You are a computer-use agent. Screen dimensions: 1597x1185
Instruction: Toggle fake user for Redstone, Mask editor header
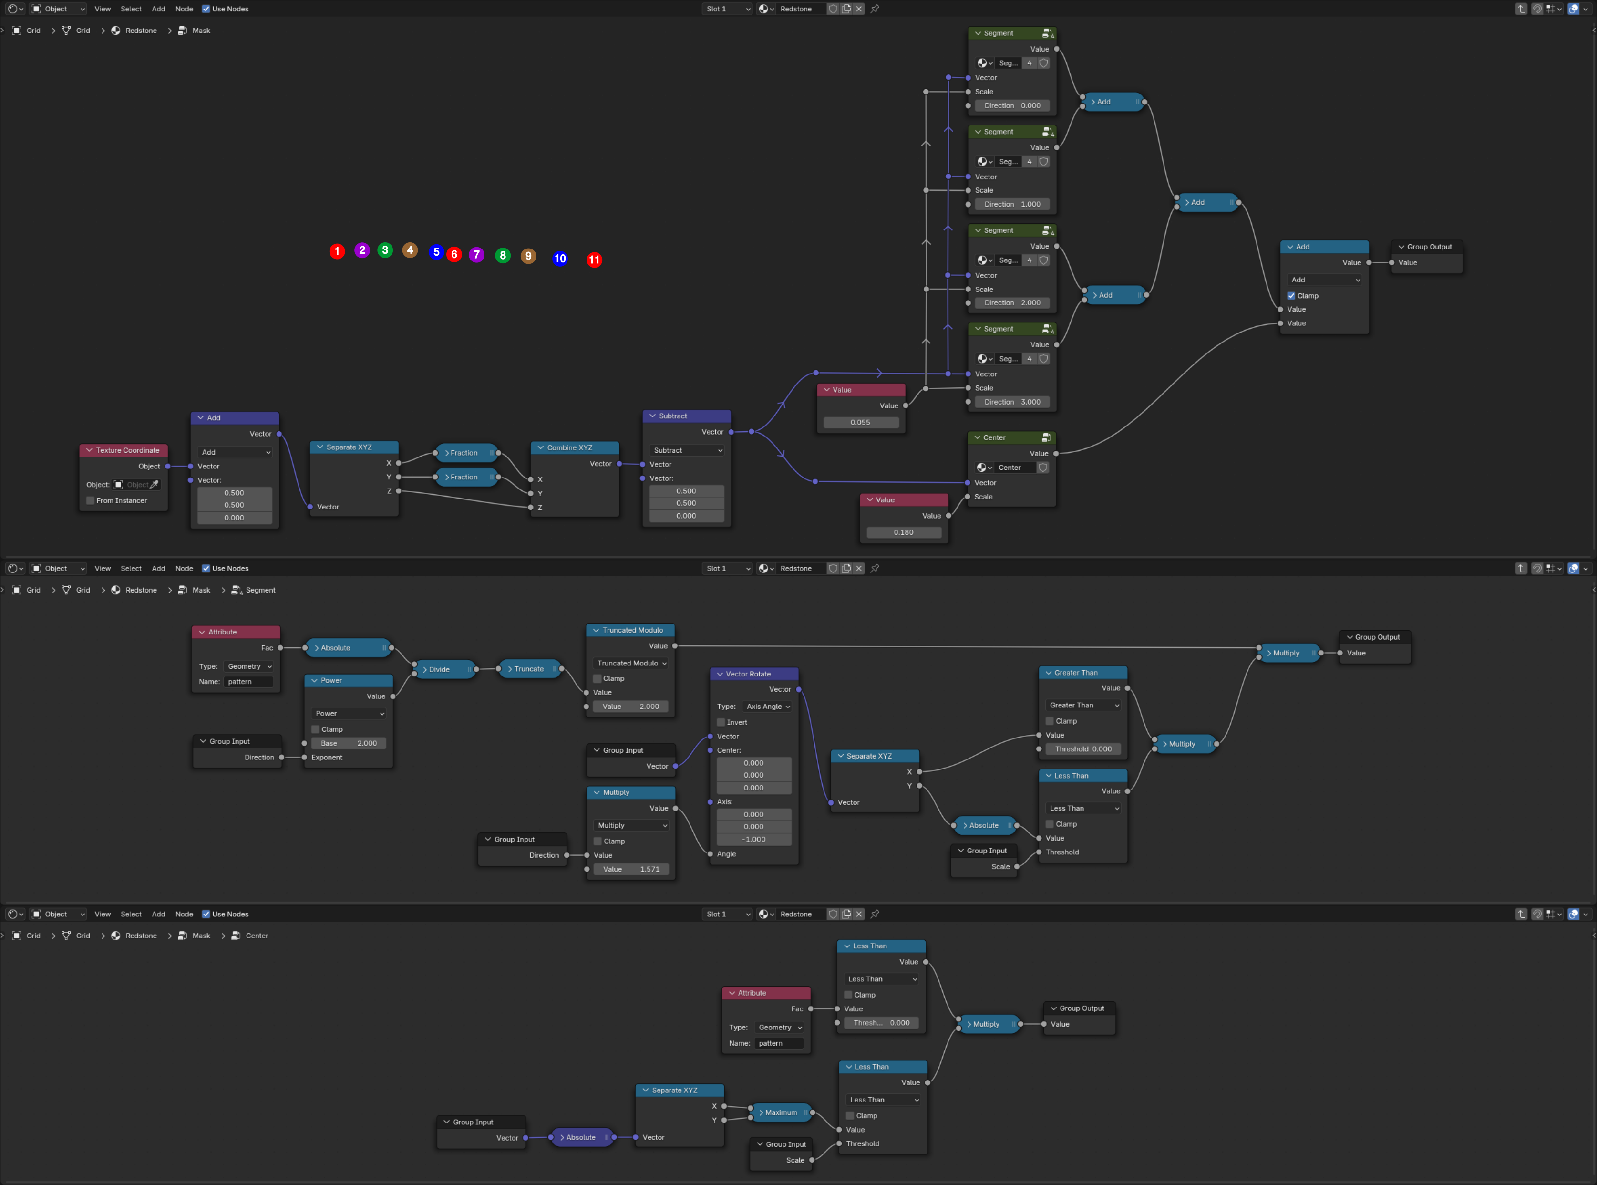833,9
